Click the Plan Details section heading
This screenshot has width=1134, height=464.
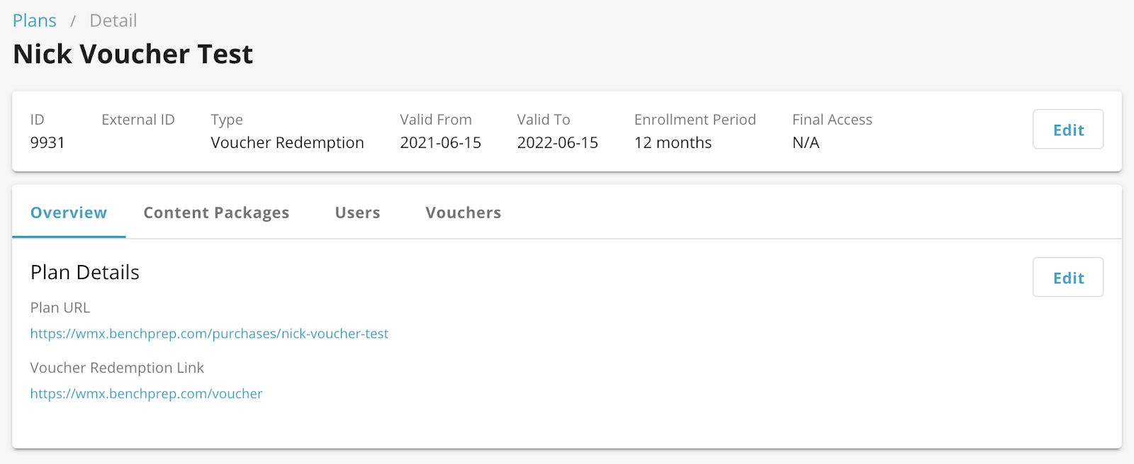tap(85, 273)
